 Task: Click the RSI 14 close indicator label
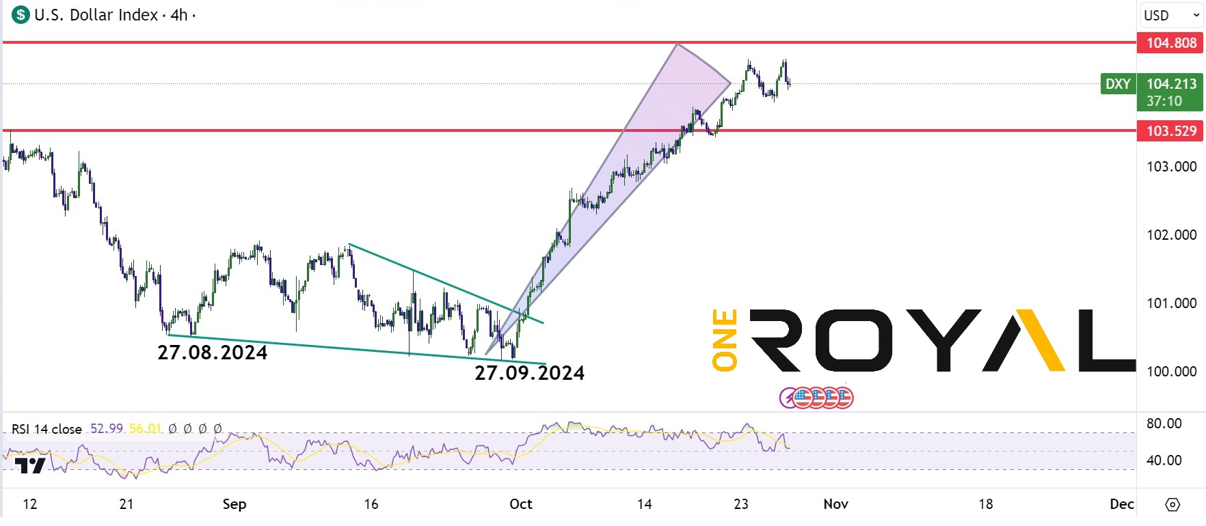(x=46, y=429)
